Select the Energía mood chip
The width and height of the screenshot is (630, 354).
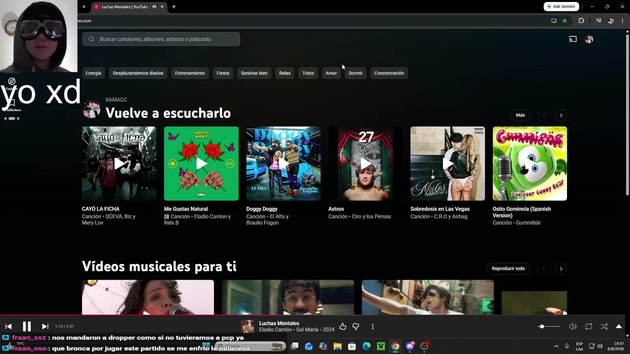click(94, 73)
